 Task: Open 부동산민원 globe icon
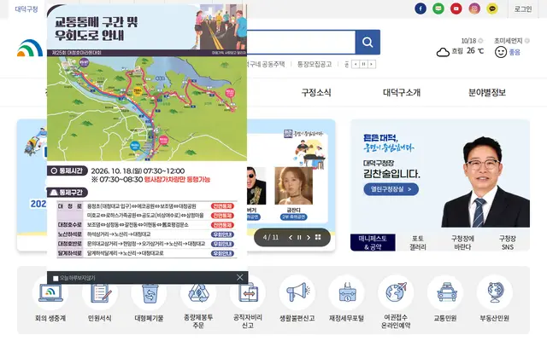coord(495,293)
